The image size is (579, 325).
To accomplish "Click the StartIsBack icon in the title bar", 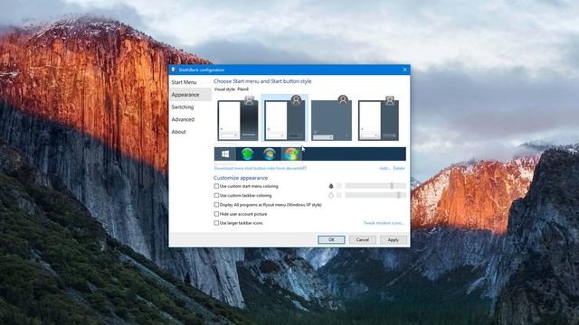I will click(x=174, y=70).
